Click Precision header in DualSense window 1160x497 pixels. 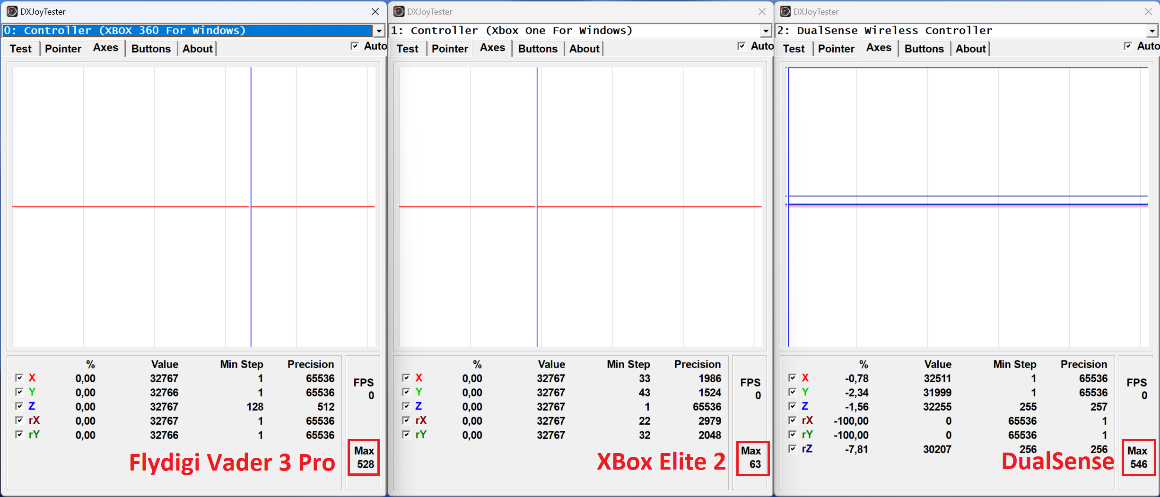[1084, 364]
